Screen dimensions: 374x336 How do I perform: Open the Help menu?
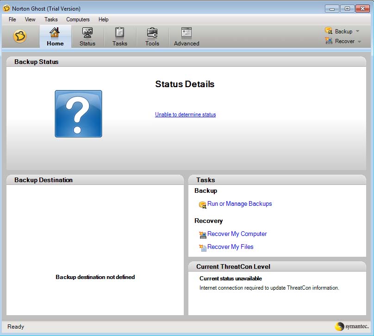coord(103,19)
